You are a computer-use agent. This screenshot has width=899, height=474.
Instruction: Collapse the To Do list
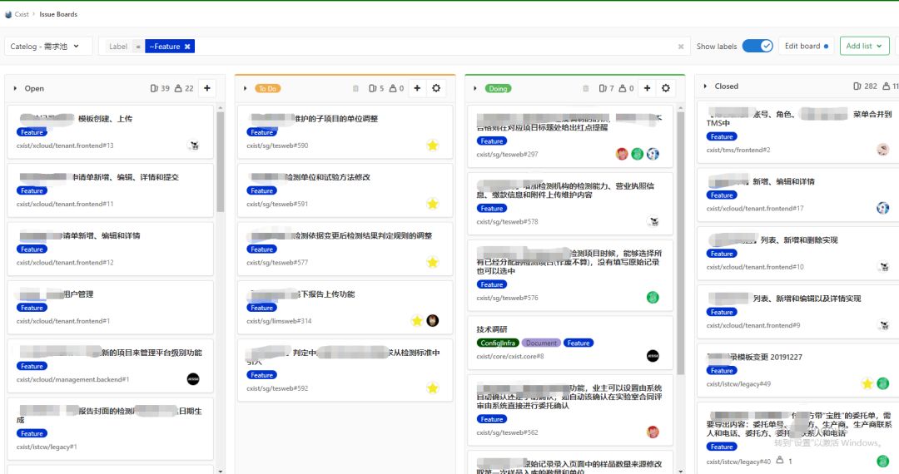[x=245, y=89]
